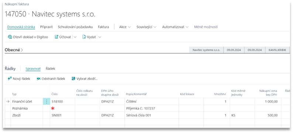The image size is (293, 133).
Task: Select the Řádek tab in Řádky
Action: click(51, 69)
